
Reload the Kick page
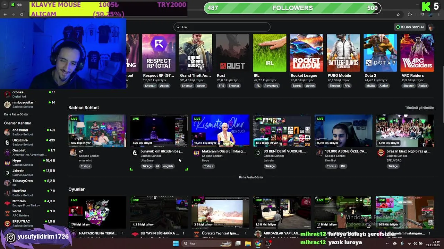22,14
